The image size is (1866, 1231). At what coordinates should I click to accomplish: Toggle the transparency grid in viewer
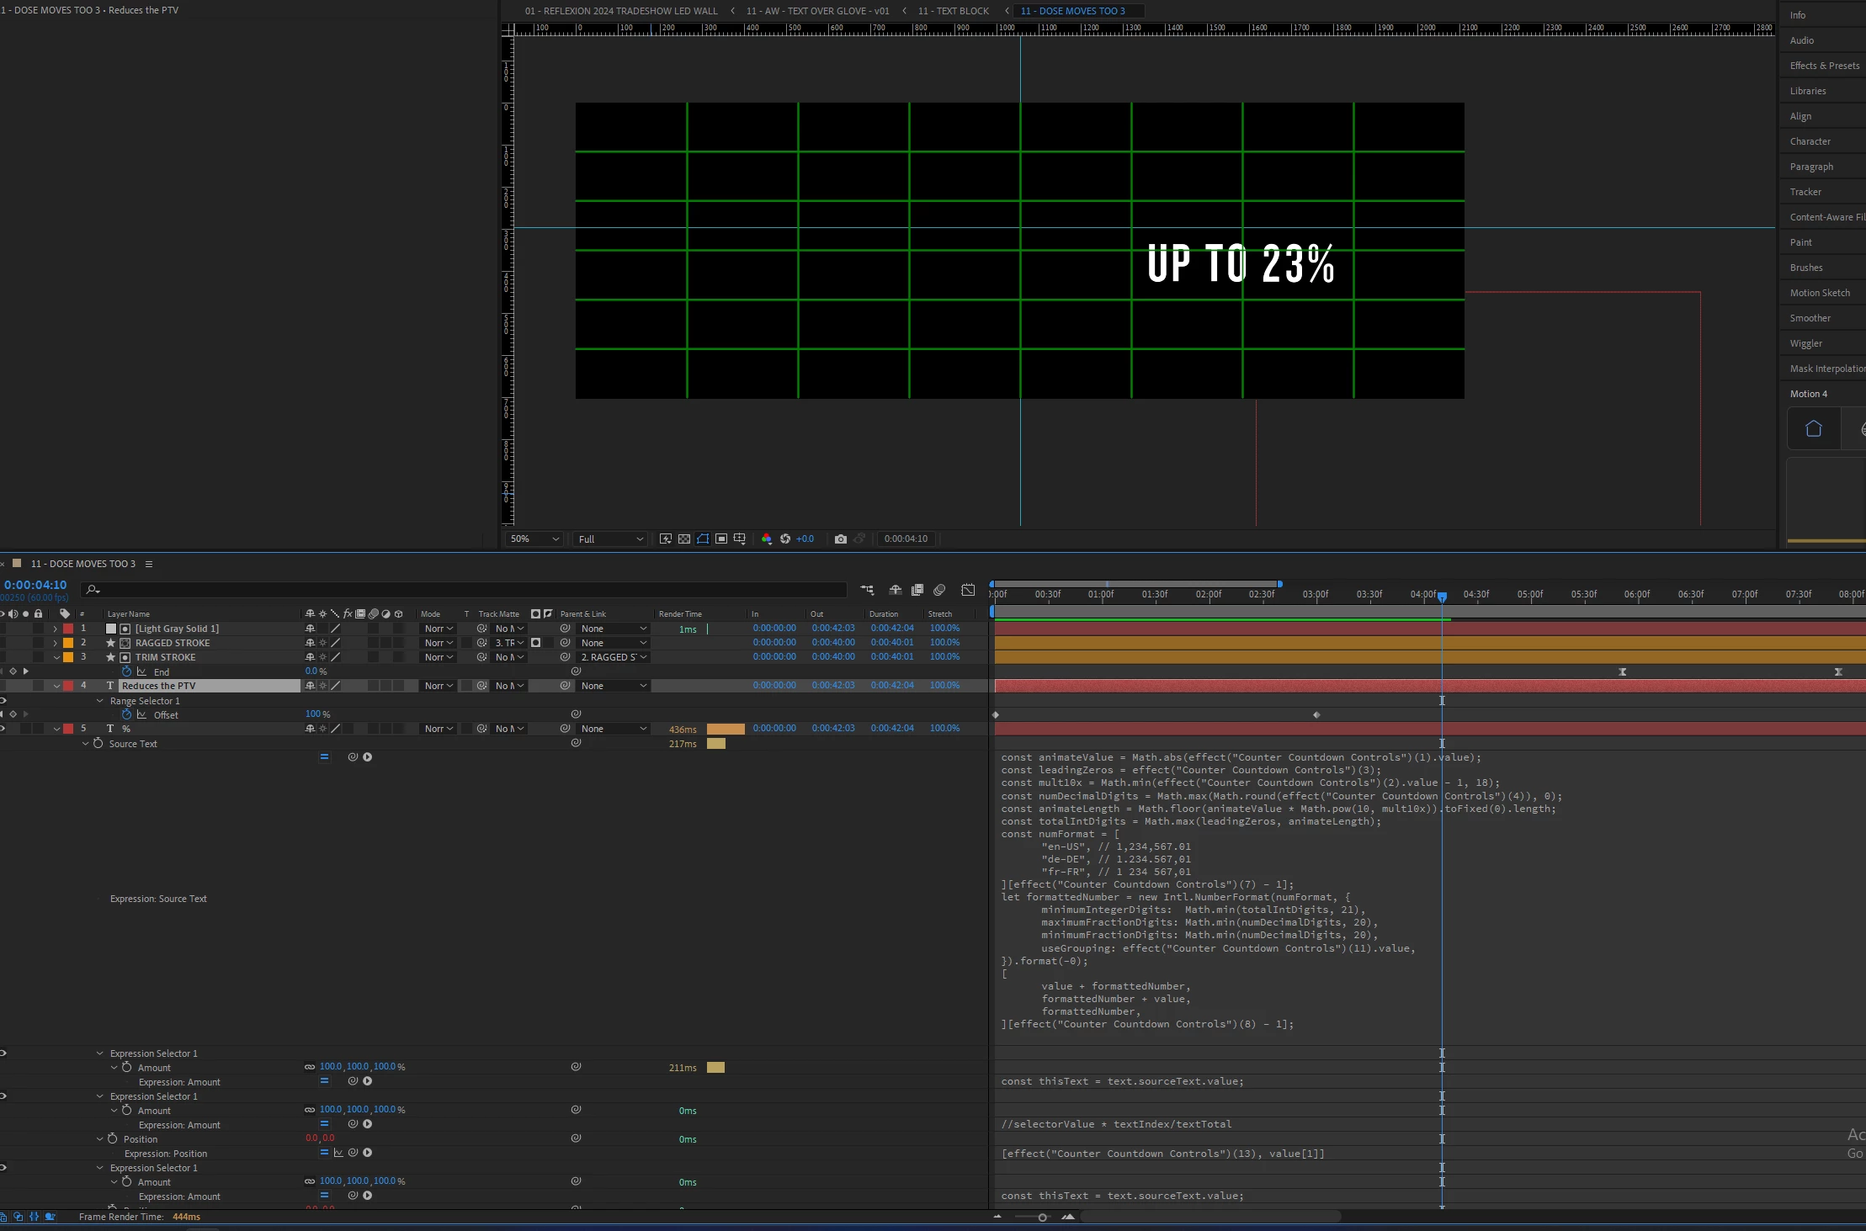pos(684,539)
